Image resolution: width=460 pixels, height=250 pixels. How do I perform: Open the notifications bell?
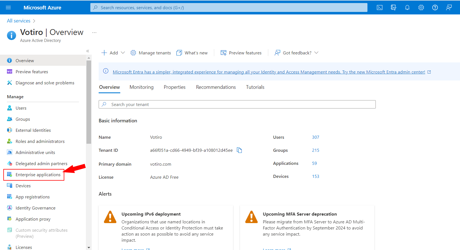[407, 7]
